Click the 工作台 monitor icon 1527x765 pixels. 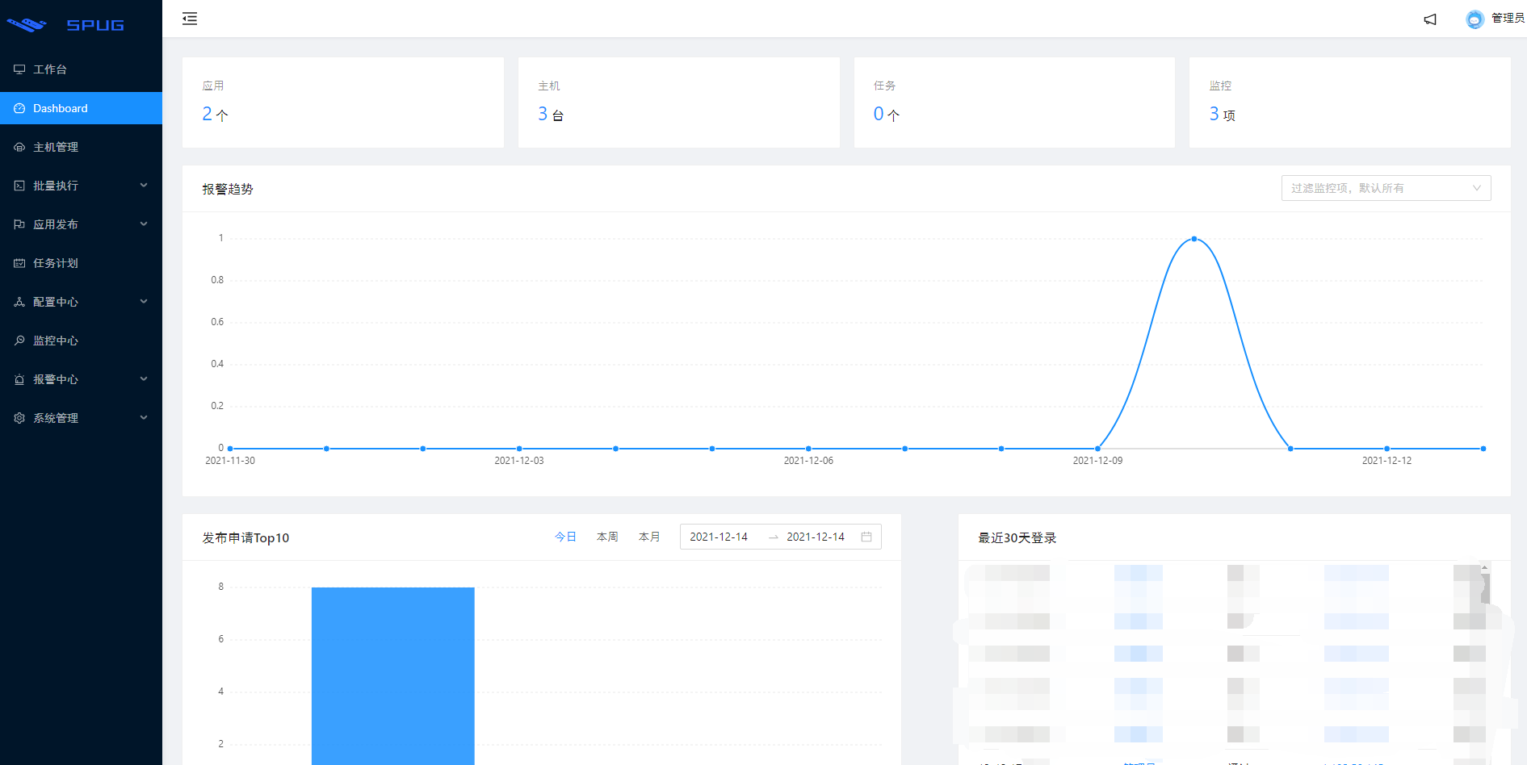[19, 69]
